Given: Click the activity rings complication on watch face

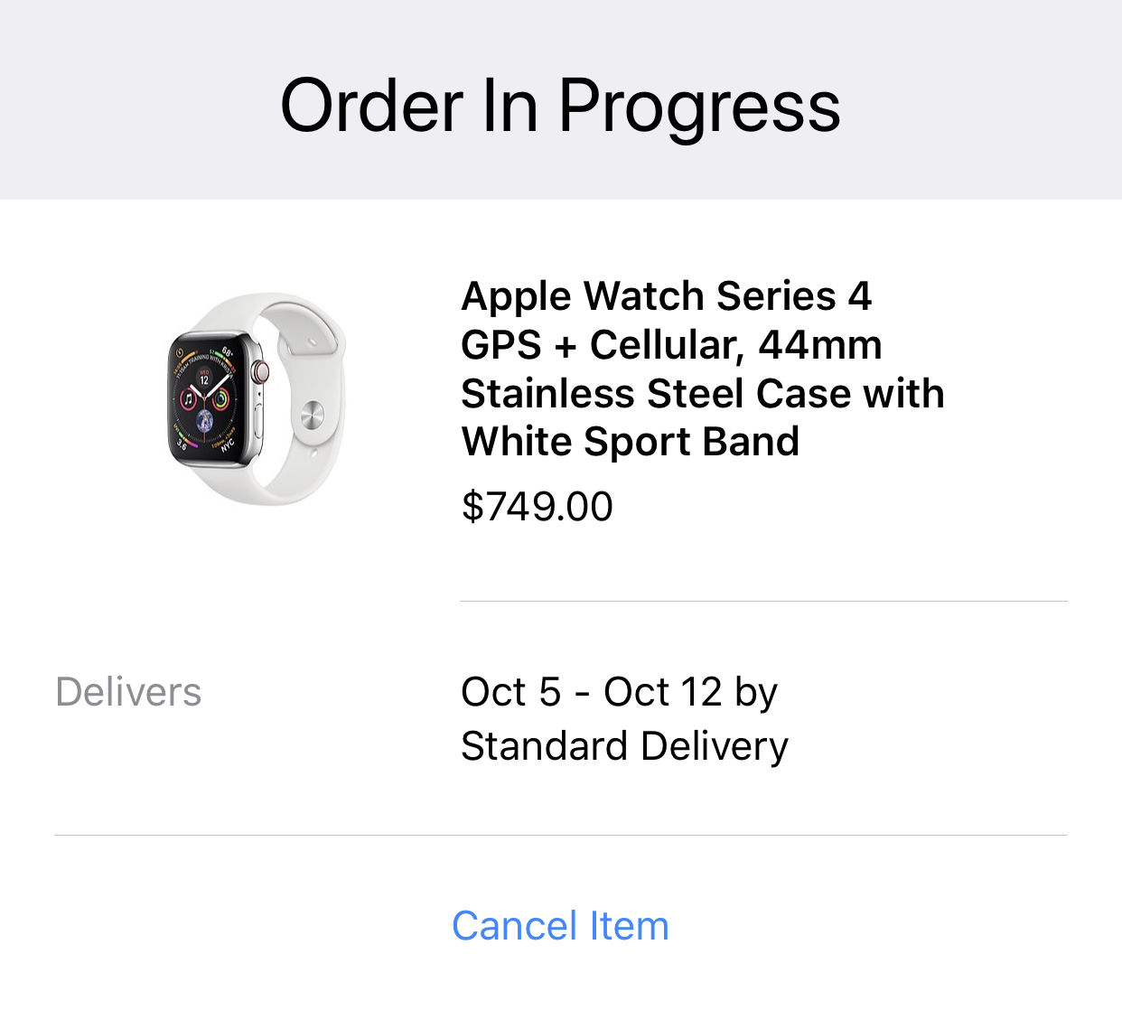Looking at the screenshot, I should pos(220,397).
